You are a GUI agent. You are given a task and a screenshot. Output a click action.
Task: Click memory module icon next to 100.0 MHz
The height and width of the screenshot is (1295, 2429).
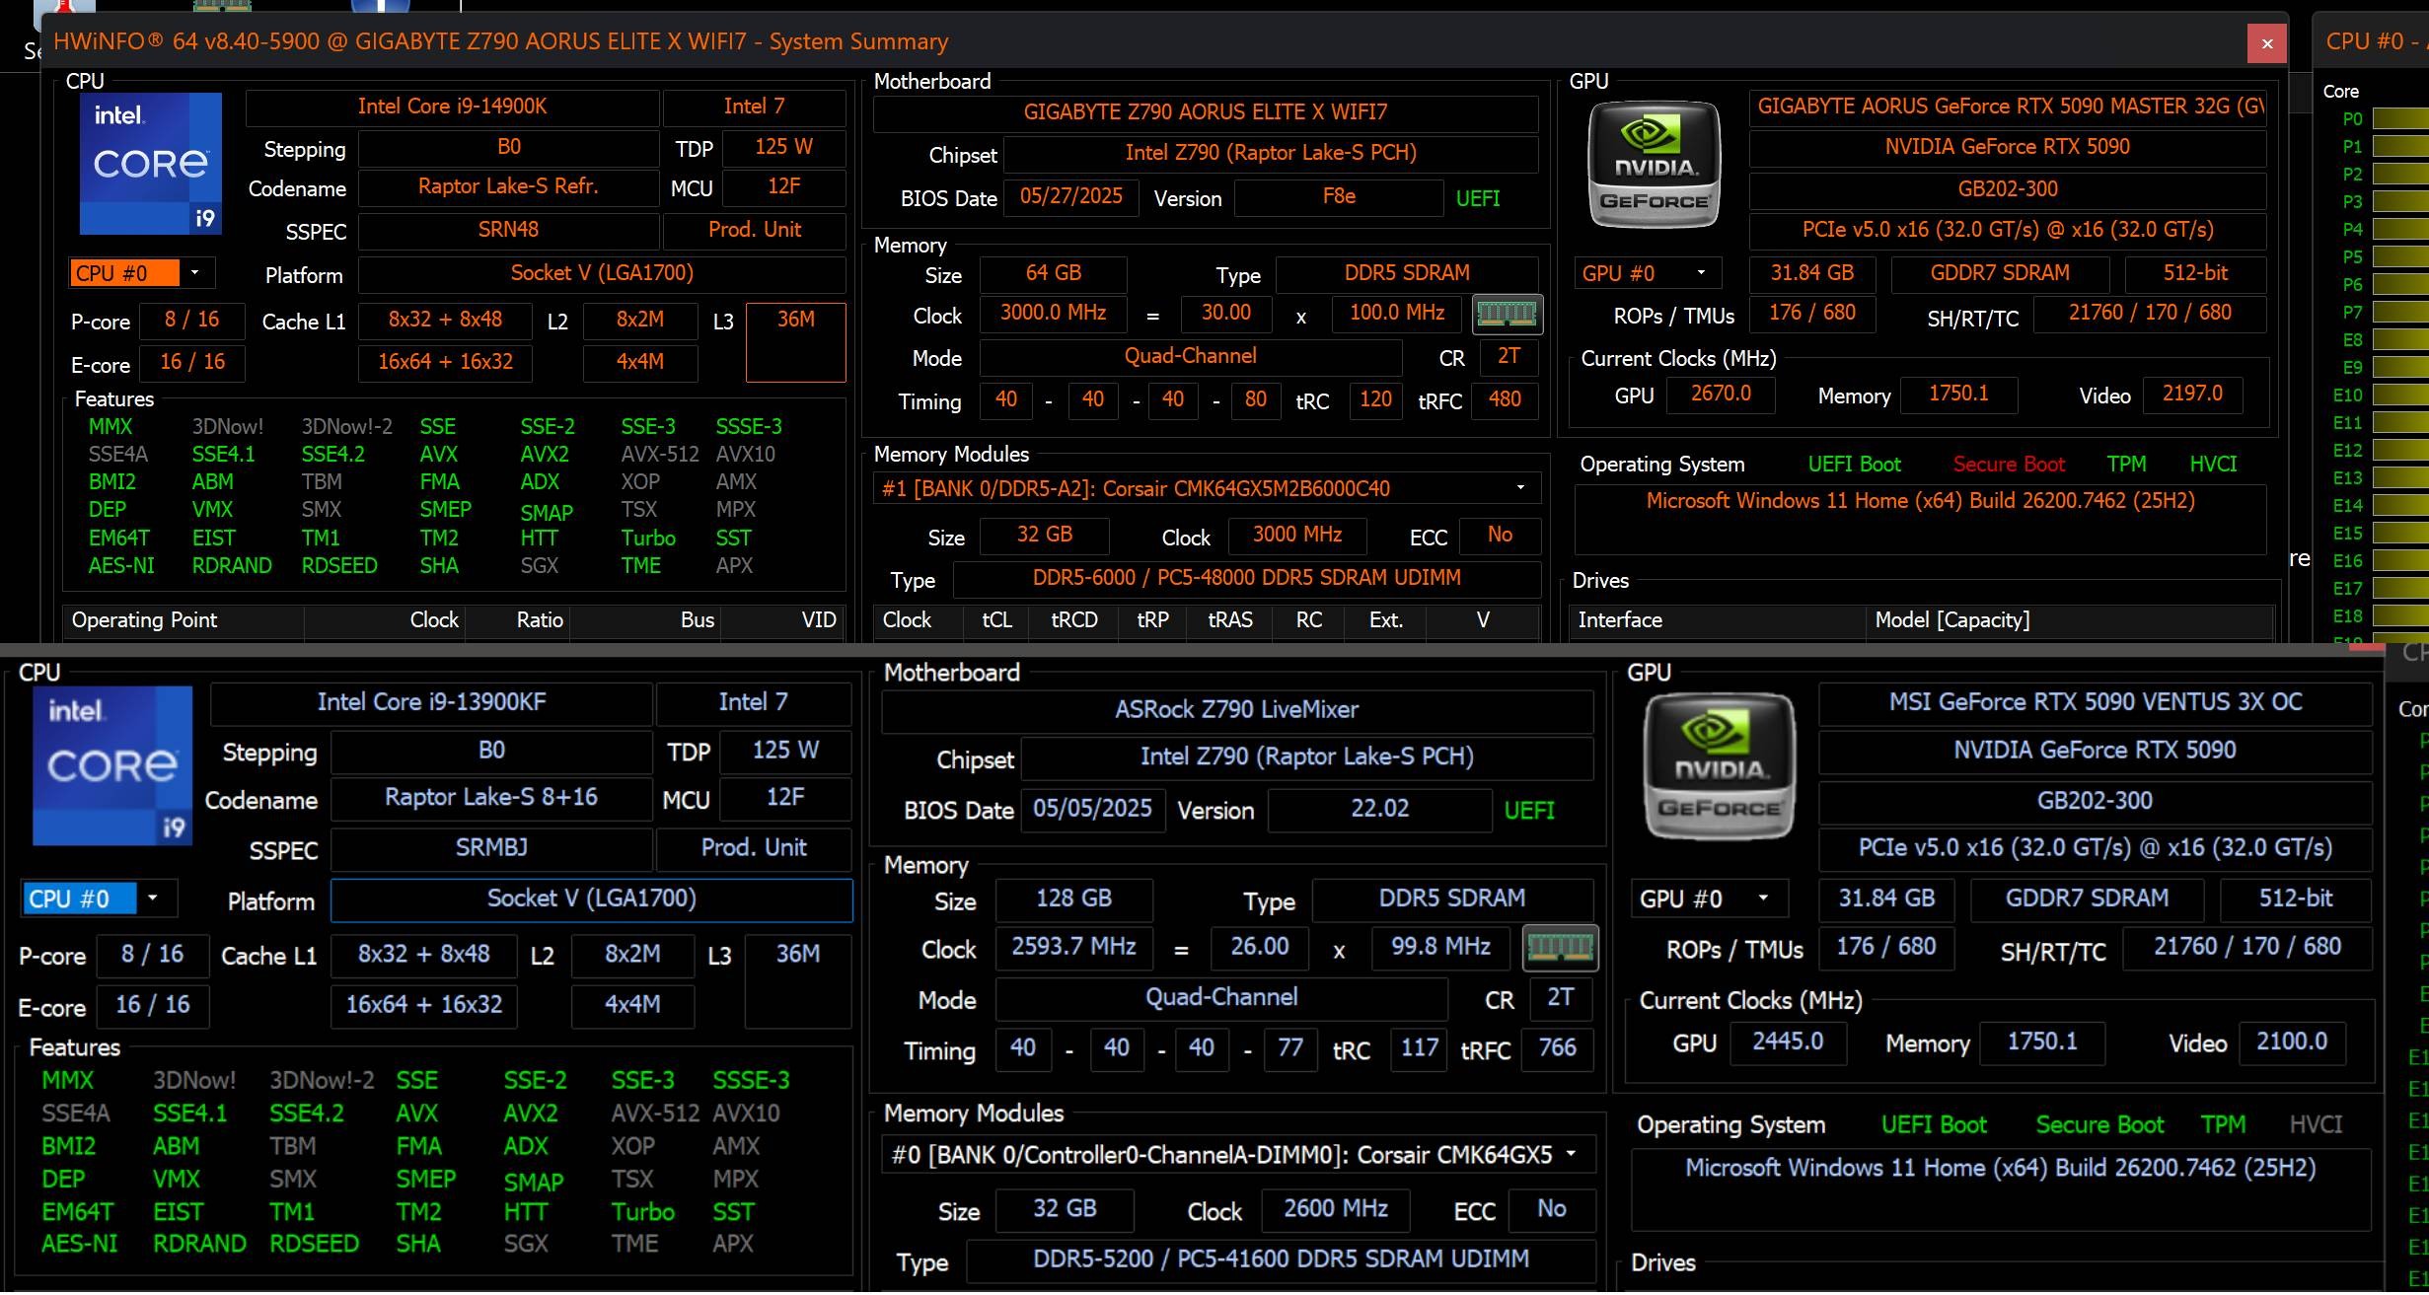1507,315
